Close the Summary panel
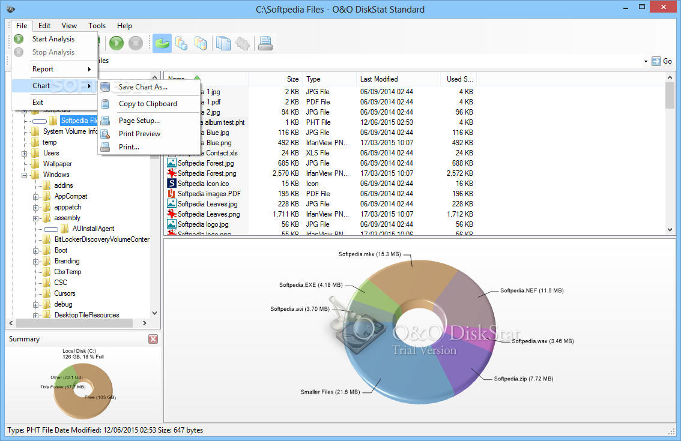681x441 pixels. (x=153, y=339)
